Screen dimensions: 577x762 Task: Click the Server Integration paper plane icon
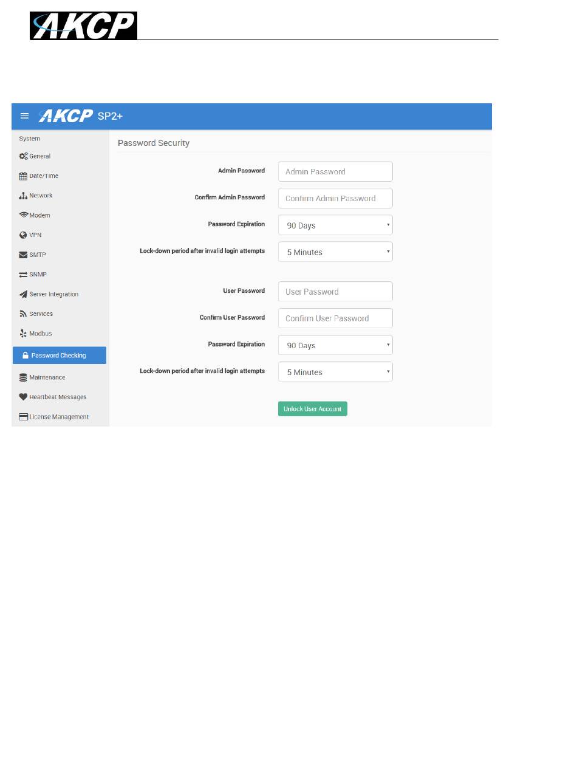pos(23,294)
